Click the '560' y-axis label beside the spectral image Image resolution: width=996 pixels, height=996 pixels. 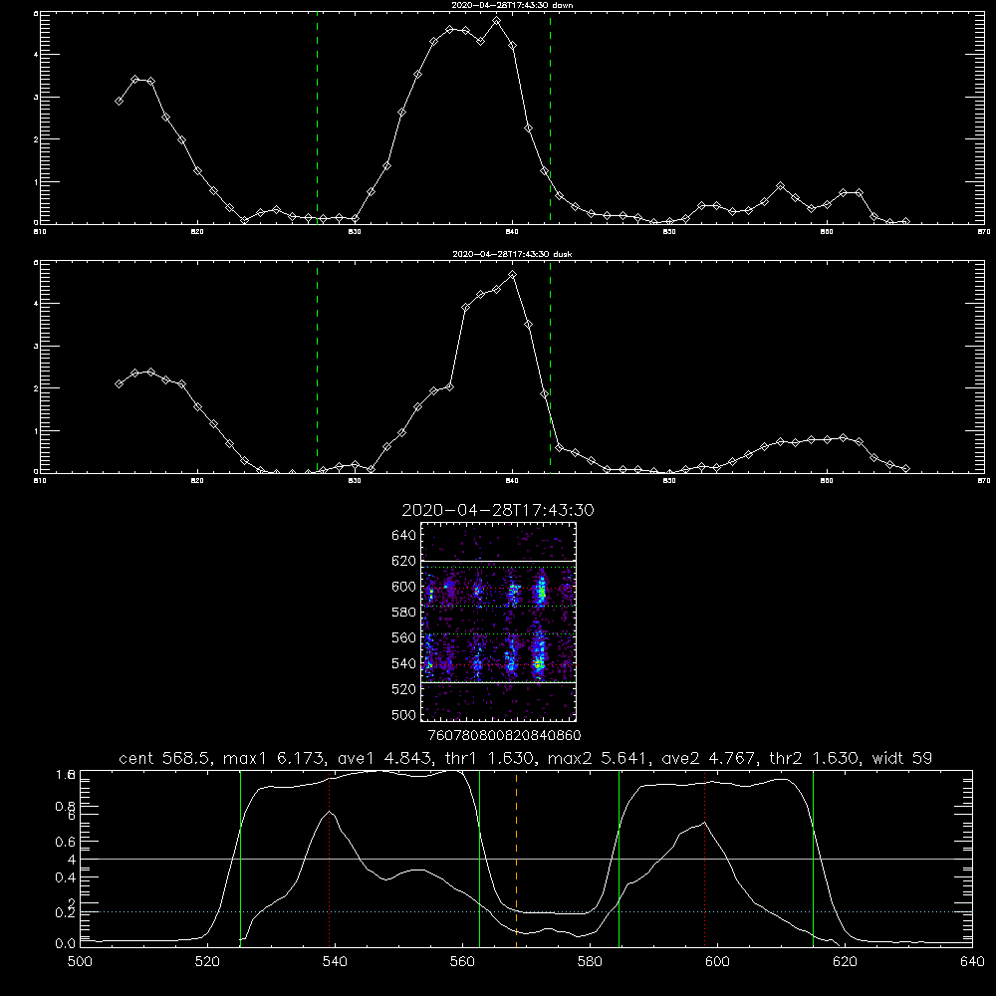point(403,637)
